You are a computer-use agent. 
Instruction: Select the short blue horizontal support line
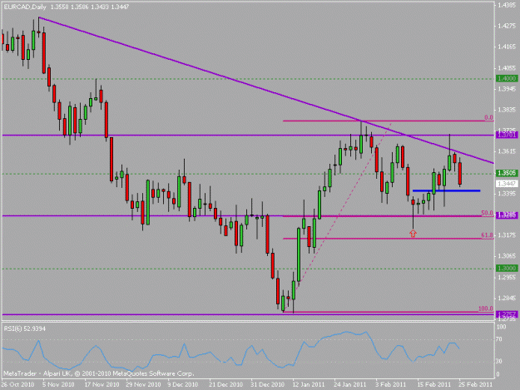click(x=447, y=190)
